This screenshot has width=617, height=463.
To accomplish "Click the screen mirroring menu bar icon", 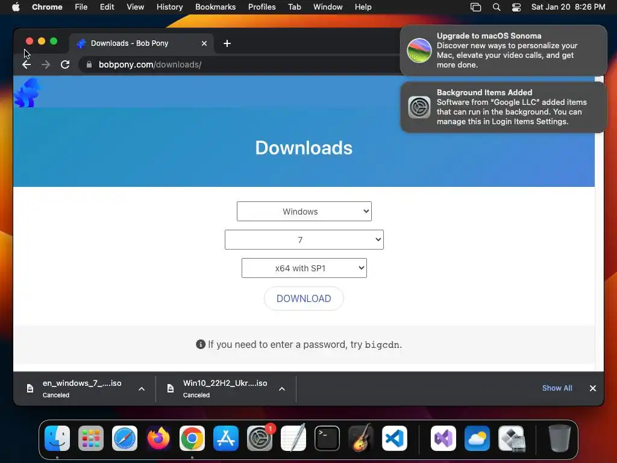I will tap(476, 7).
